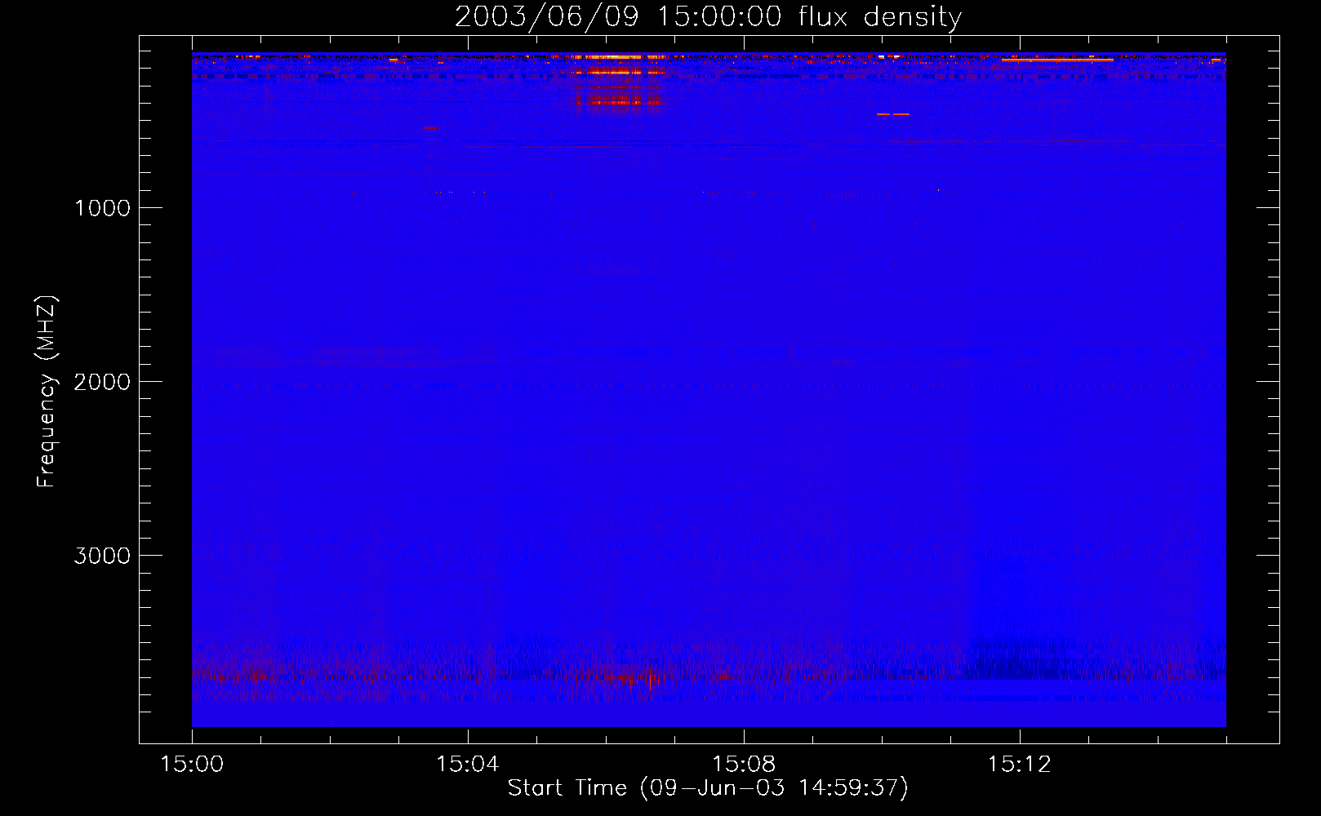Click the 1000 frequency tick label
The image size is (1321, 816).
coord(102,208)
